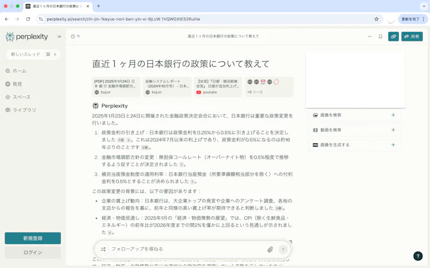Image resolution: width=430 pixels, height=268 pixels.
Task: Click the focus mode icon in follow-up box
Action: [x=103, y=249]
